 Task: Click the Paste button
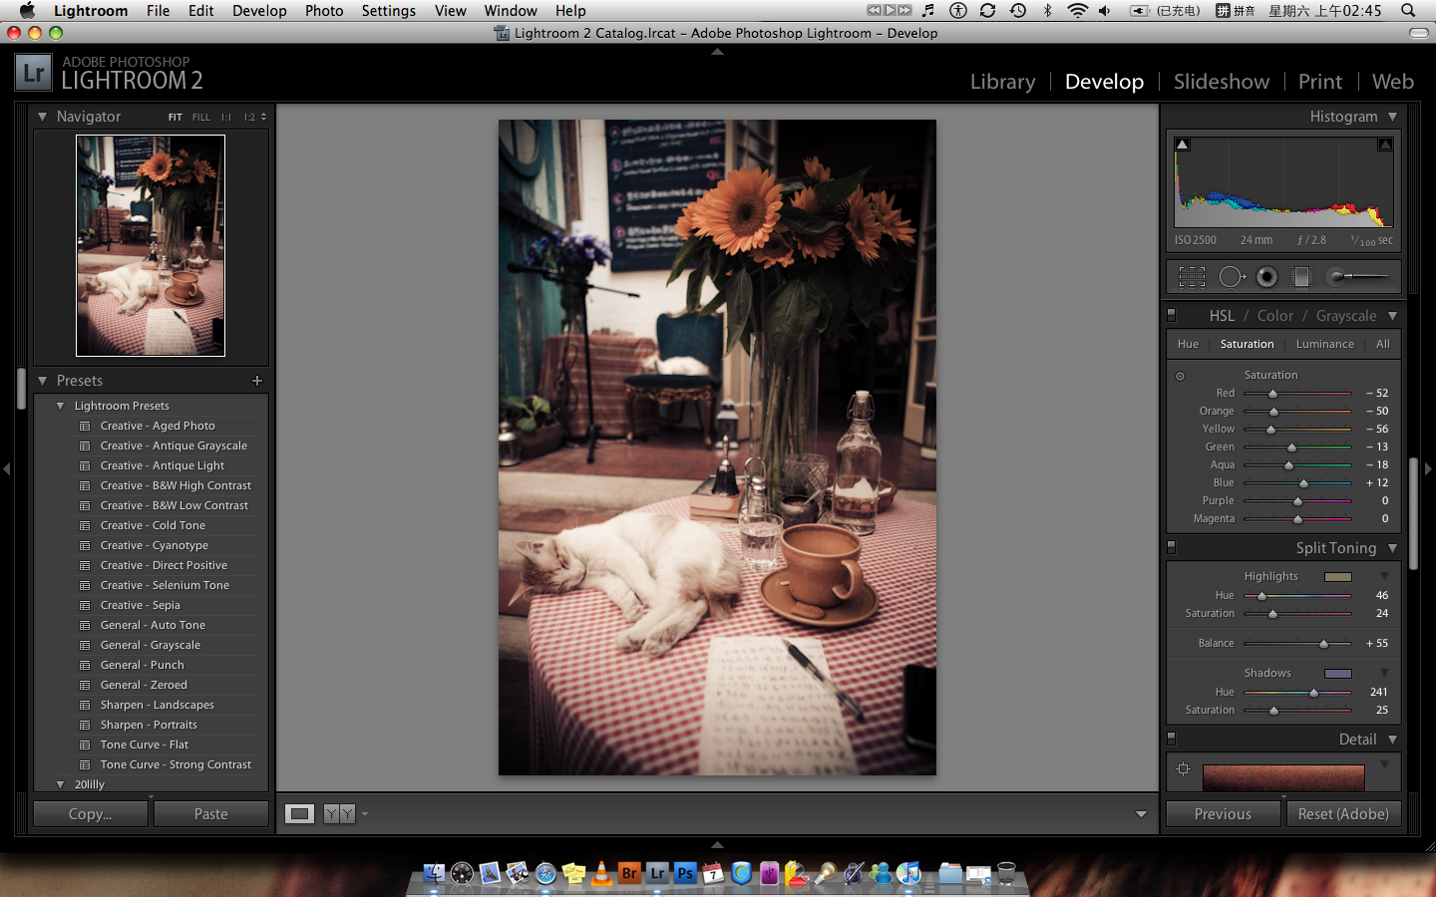coord(211,814)
